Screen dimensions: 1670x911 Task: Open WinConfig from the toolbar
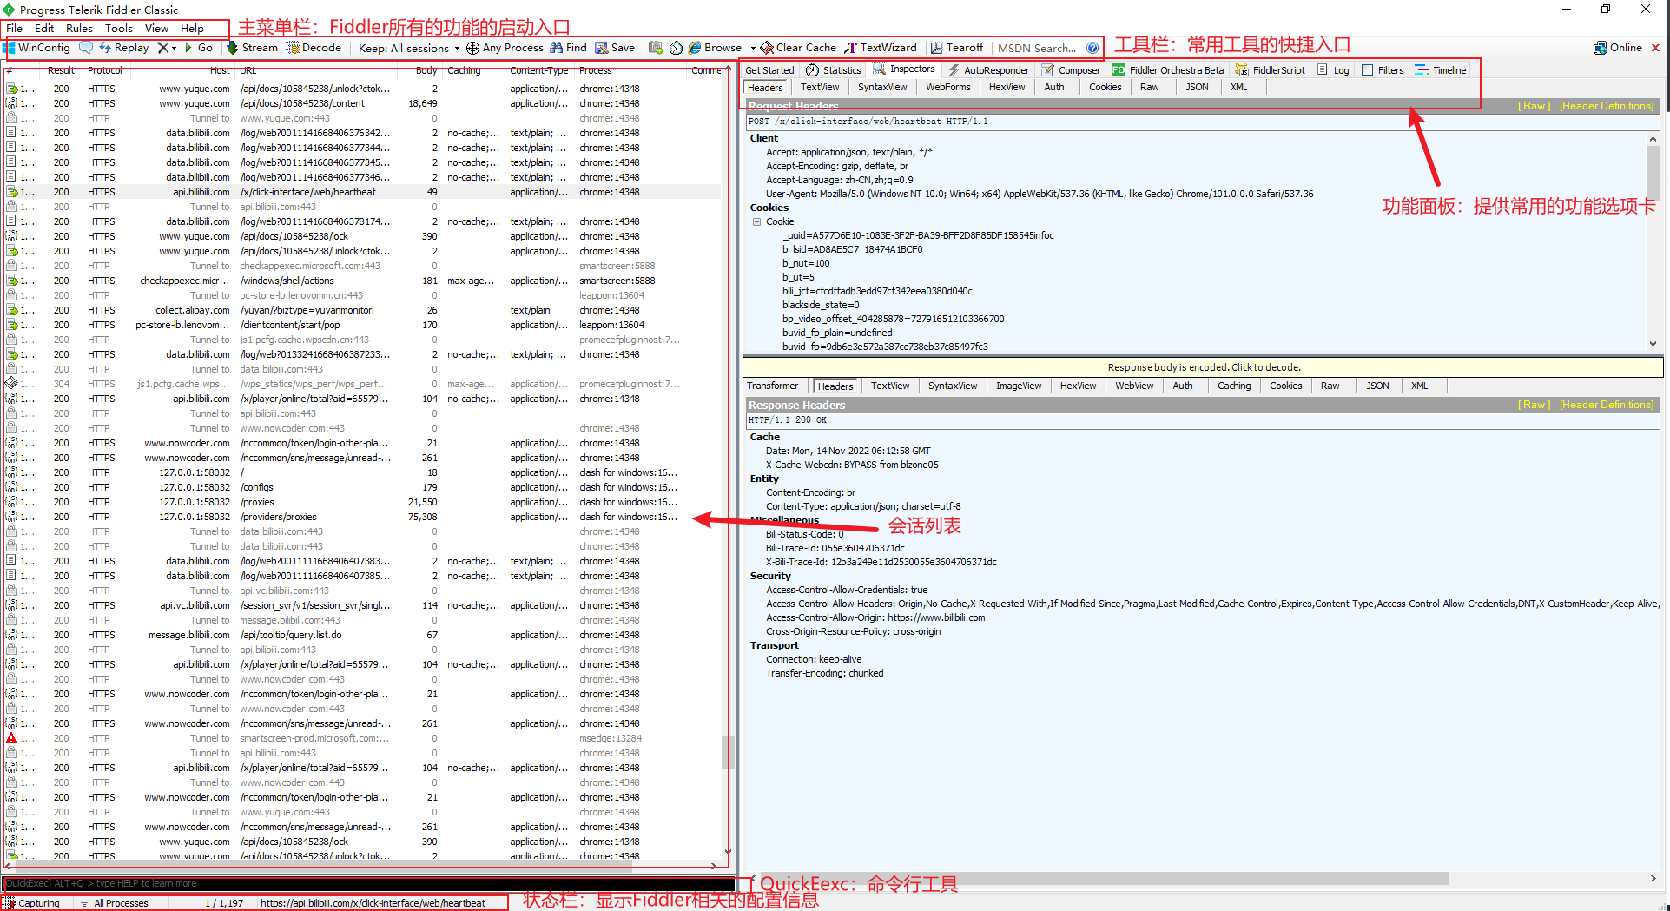38,48
